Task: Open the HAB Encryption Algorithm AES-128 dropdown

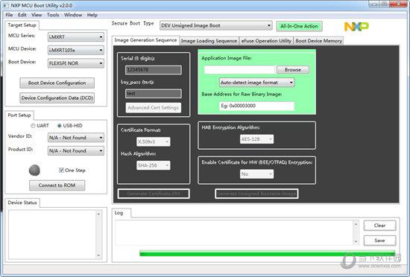Action: (256, 139)
